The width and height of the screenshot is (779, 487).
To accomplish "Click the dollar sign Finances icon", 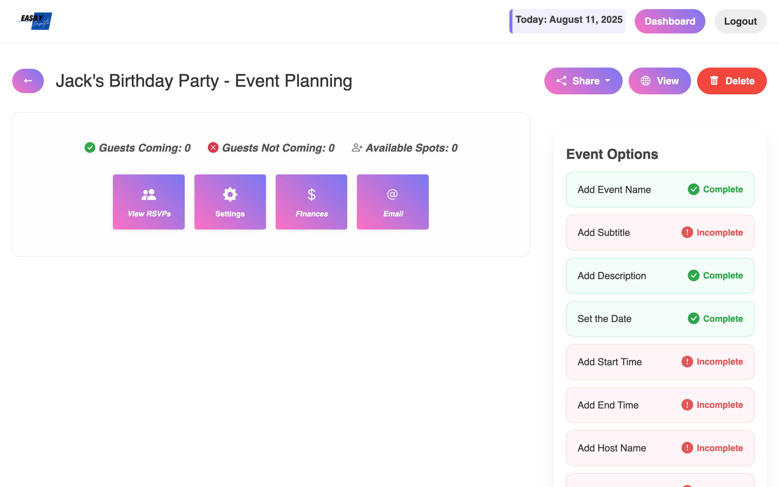I will (x=312, y=194).
